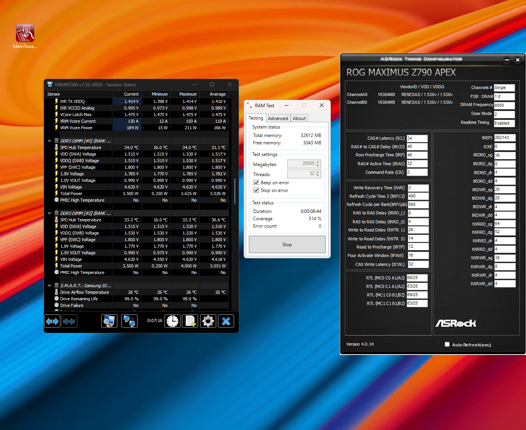This screenshot has height=430, width=526.
Task: Click the Average column header in HWiNFO
Action: [x=214, y=94]
